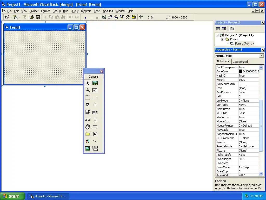The height and width of the screenshot is (200, 266).
Task: Select the vertical scroll bar tool
Action: [x=95, y=120]
